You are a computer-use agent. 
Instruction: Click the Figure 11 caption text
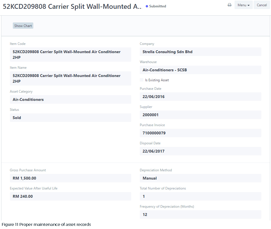(x=46, y=224)
